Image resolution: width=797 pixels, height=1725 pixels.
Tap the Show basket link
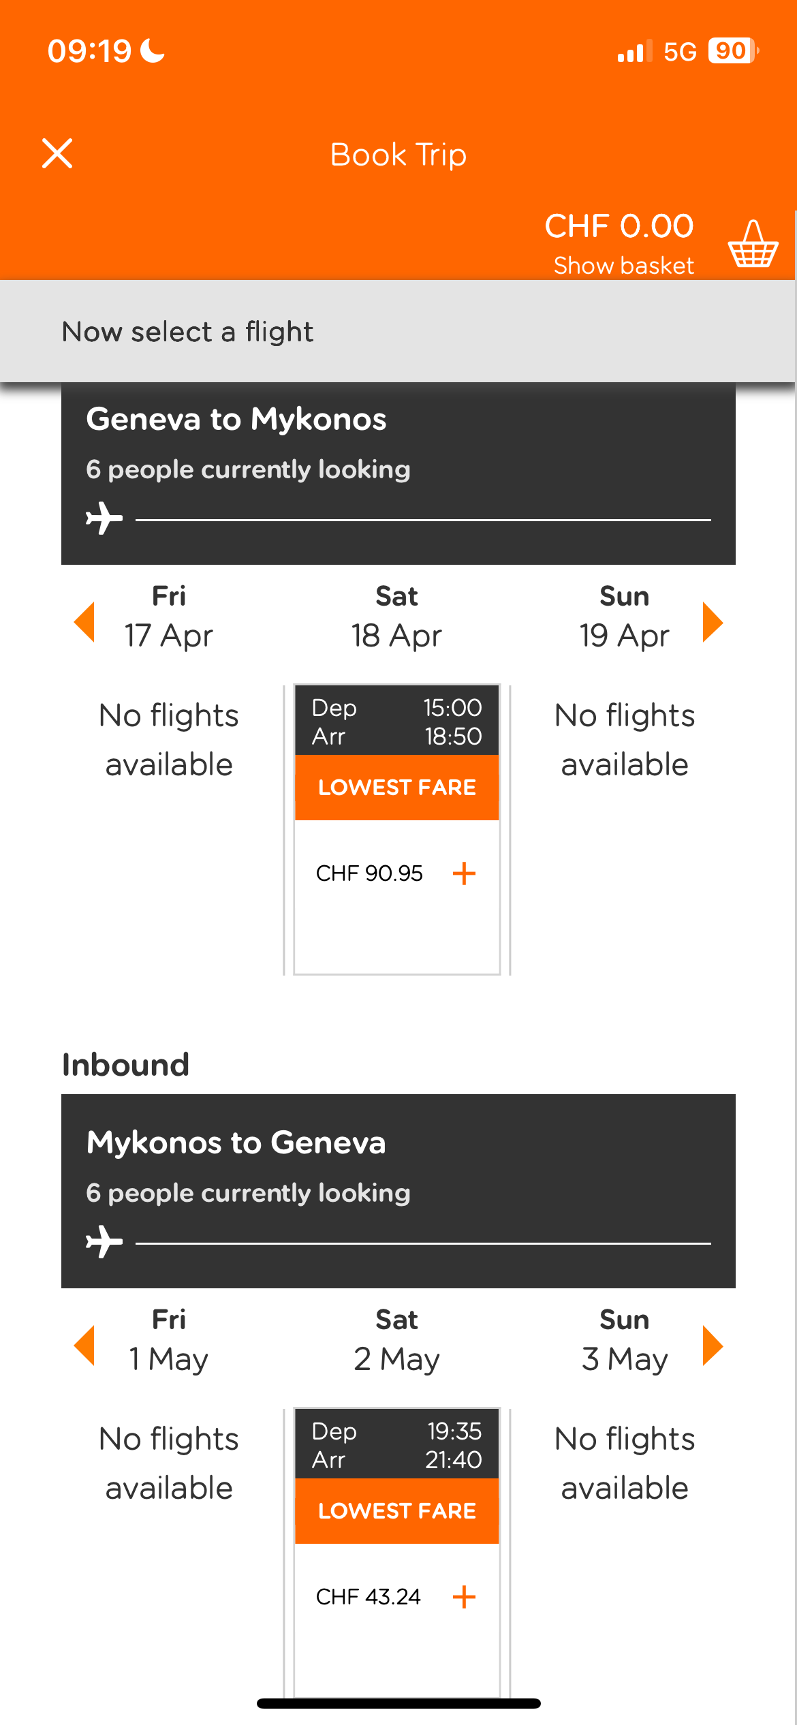coord(623,265)
